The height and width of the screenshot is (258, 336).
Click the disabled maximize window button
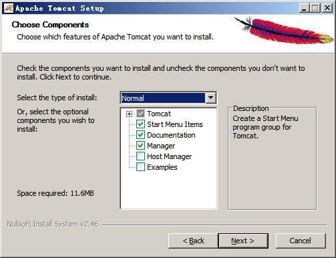tap(315, 8)
